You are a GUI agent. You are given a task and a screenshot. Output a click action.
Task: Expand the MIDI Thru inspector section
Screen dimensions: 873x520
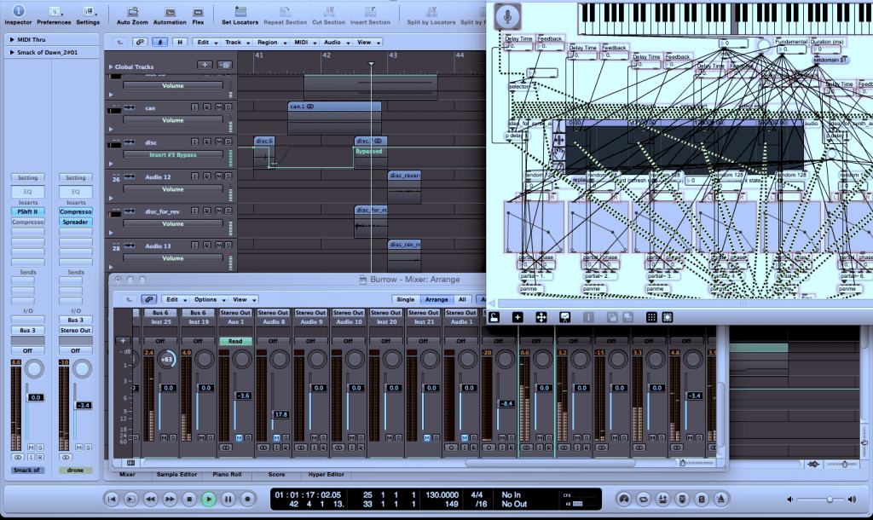tap(11, 39)
